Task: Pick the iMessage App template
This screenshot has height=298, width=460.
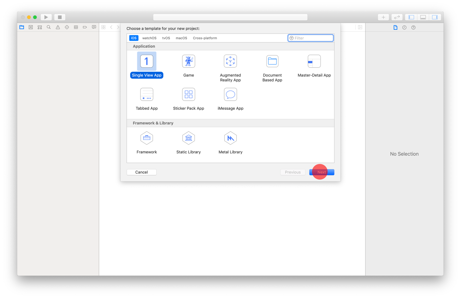Action: [230, 99]
